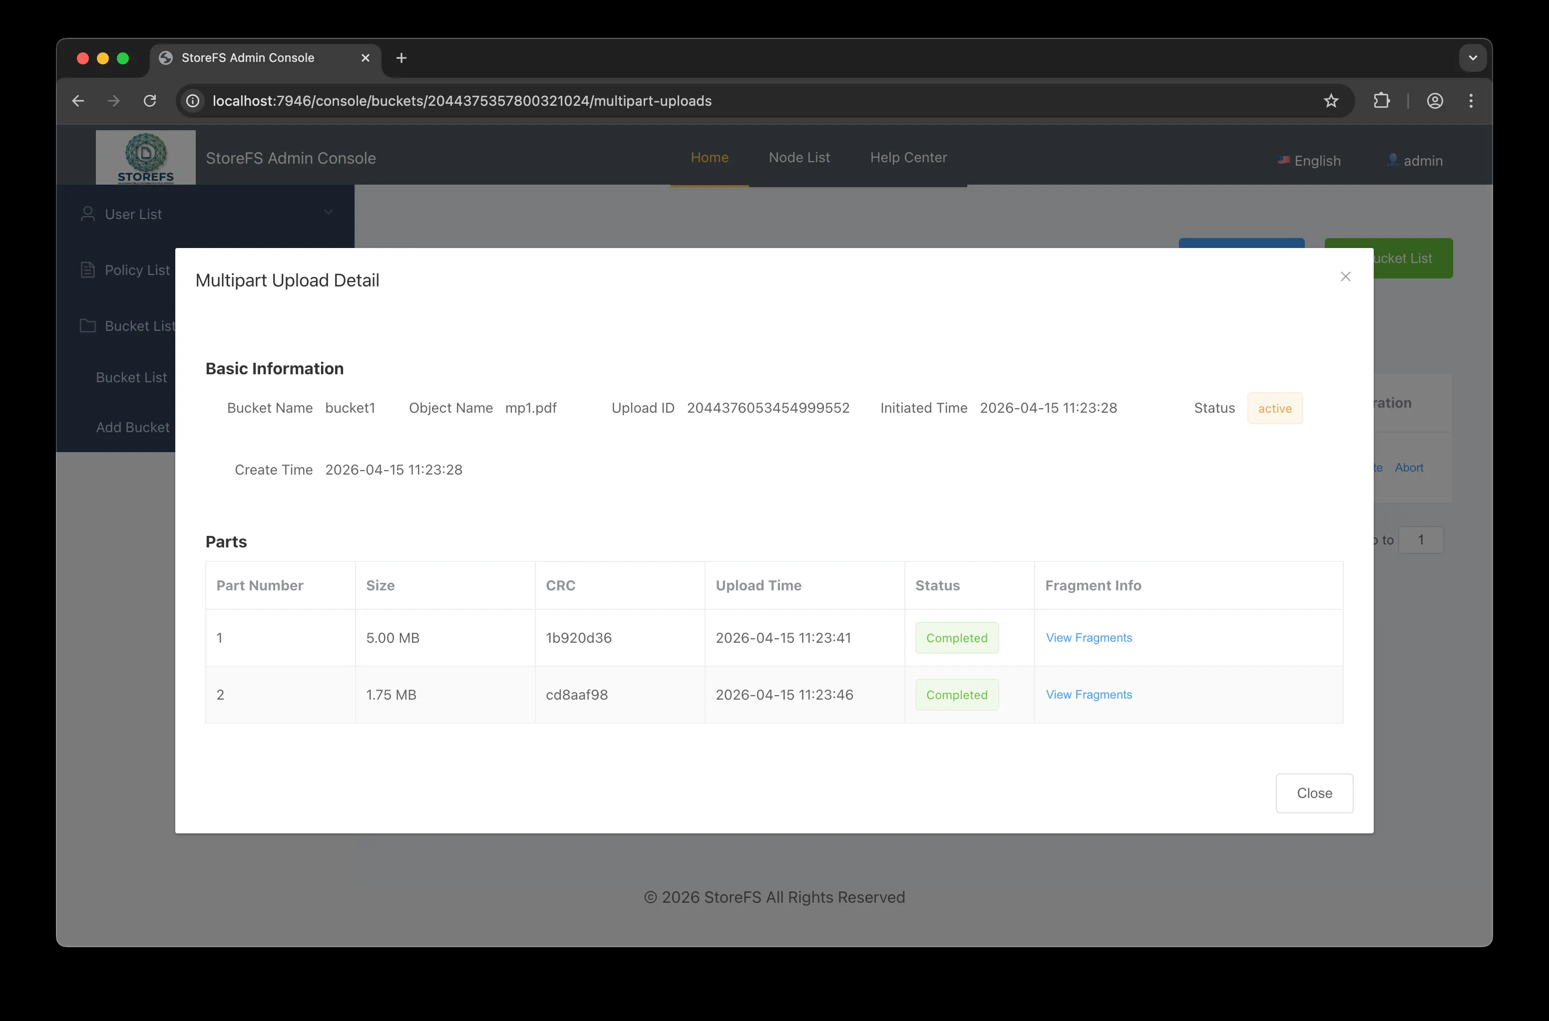Screen dimensions: 1549x1021
Task: Bookmark this page with the star icon
Action: [1331, 101]
